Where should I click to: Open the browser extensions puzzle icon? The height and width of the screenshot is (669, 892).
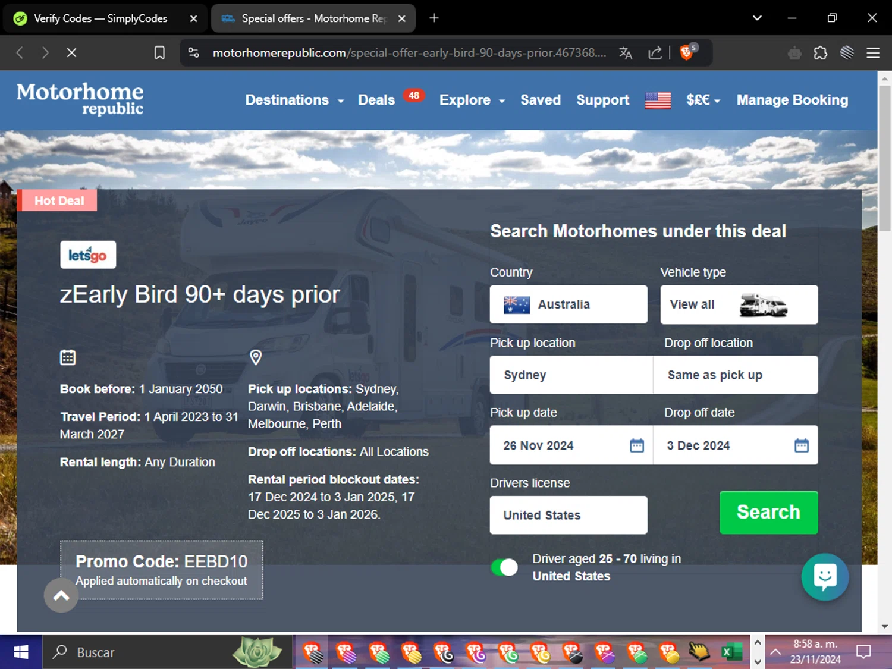821,53
